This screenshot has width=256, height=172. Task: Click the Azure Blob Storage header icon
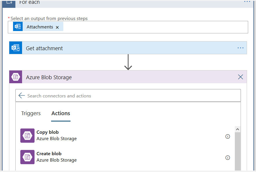(16, 77)
